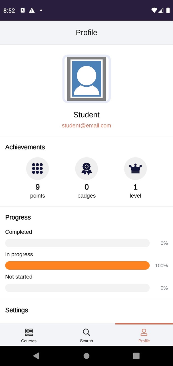The height and width of the screenshot is (366, 173).
Task: Tap the orange In progress bar
Action: (x=77, y=265)
